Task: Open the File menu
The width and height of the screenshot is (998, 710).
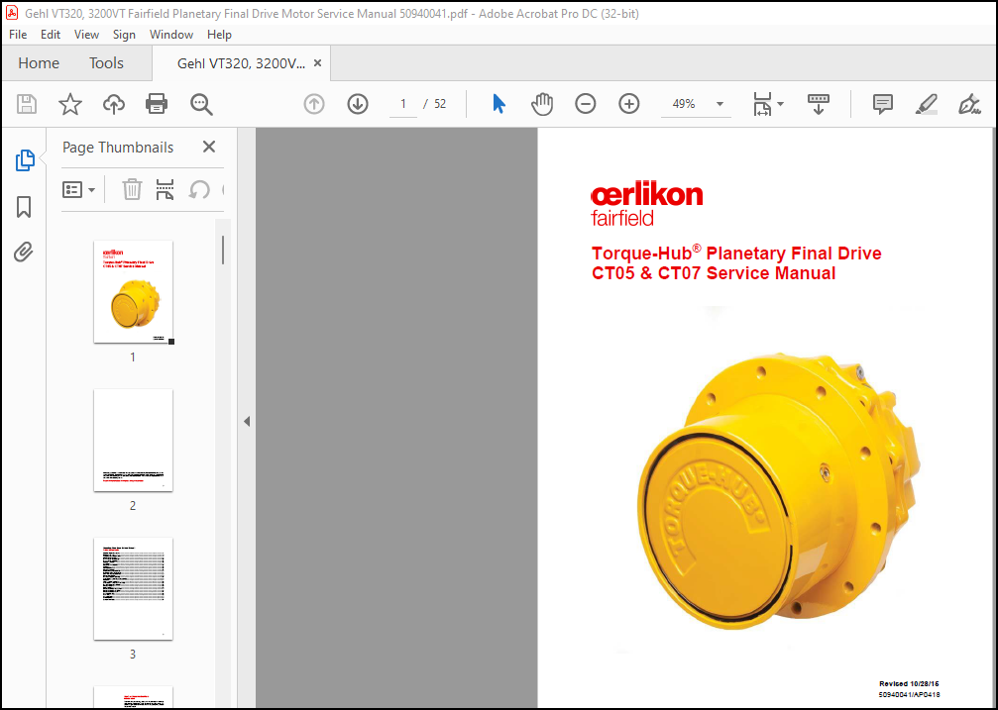Action: pos(18,35)
